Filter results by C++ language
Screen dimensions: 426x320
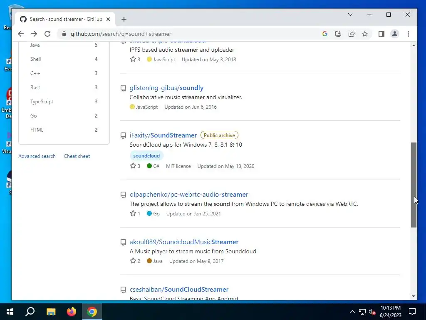coord(64,73)
